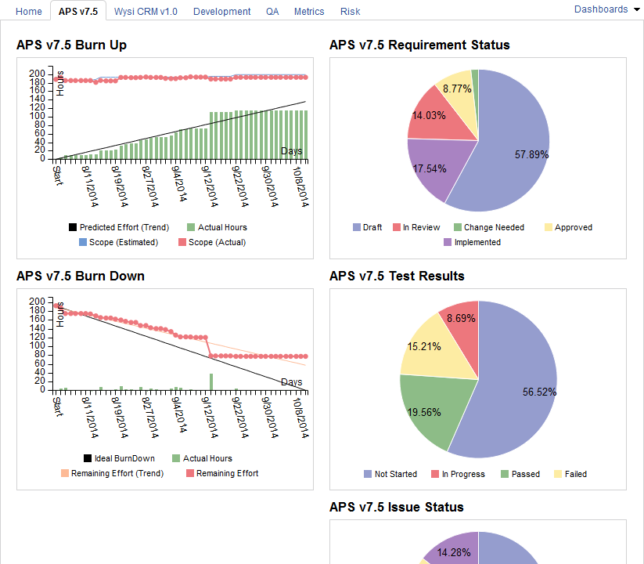Open the Development tab
The image size is (644, 564).
pos(221,11)
